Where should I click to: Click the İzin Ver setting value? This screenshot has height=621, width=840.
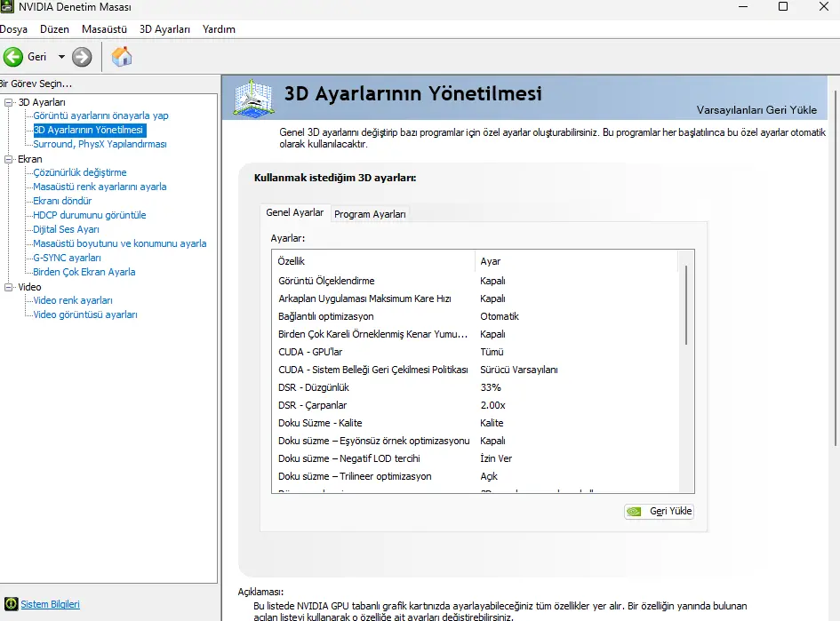496,458
